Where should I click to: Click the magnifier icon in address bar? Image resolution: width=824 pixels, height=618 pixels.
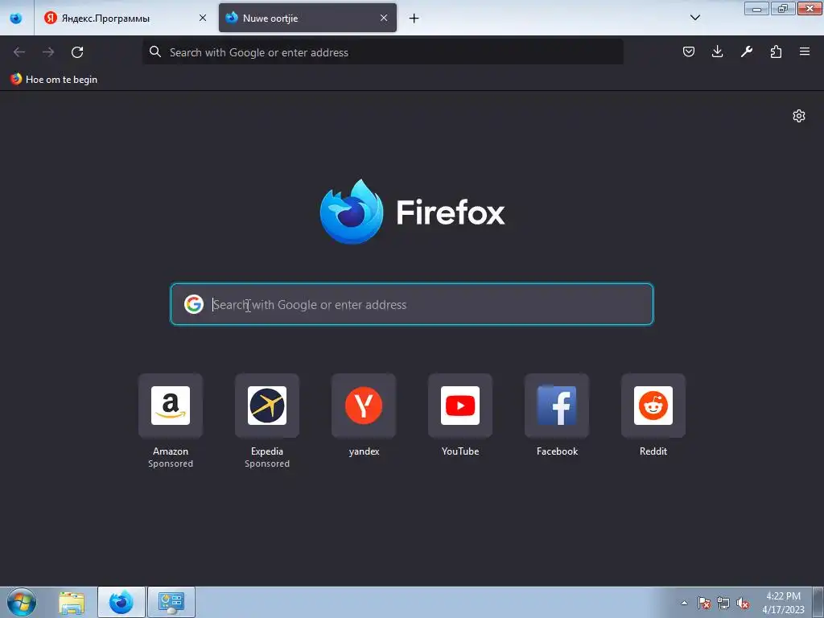155,52
